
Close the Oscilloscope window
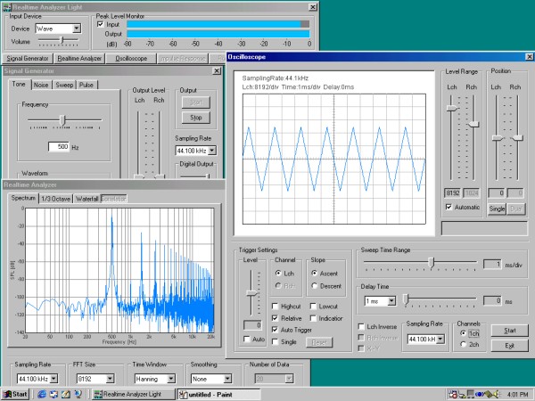pos(529,57)
